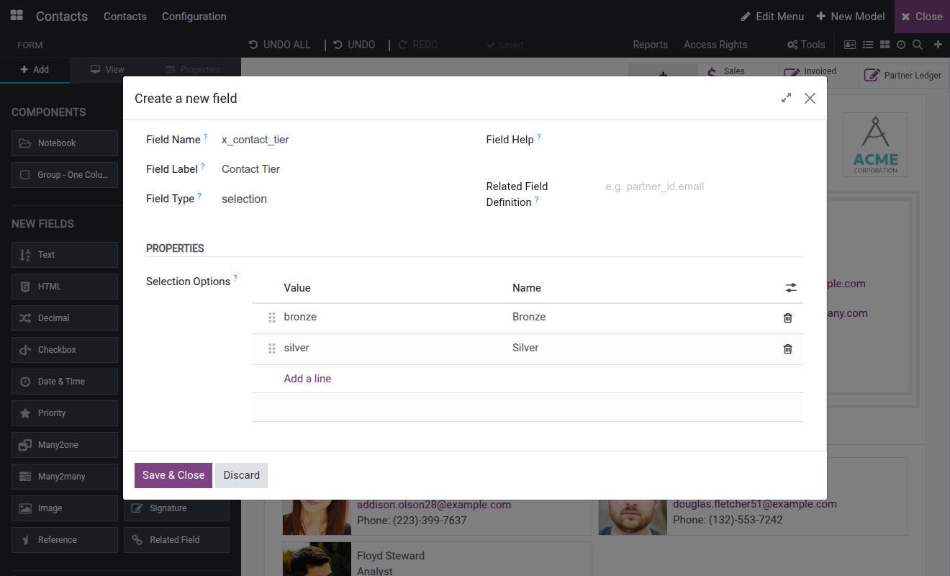Open the apps grid menu icon
Viewport: 950px width, 576px height.
tap(17, 16)
